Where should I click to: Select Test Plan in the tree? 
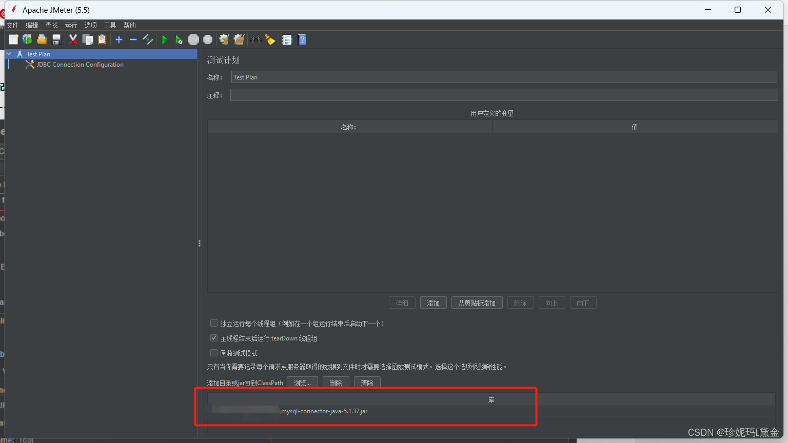(38, 54)
